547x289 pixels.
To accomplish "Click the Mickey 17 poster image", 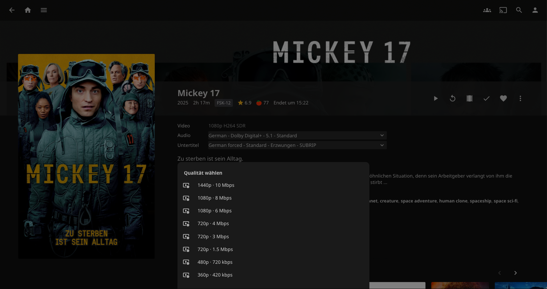I will tap(86, 156).
